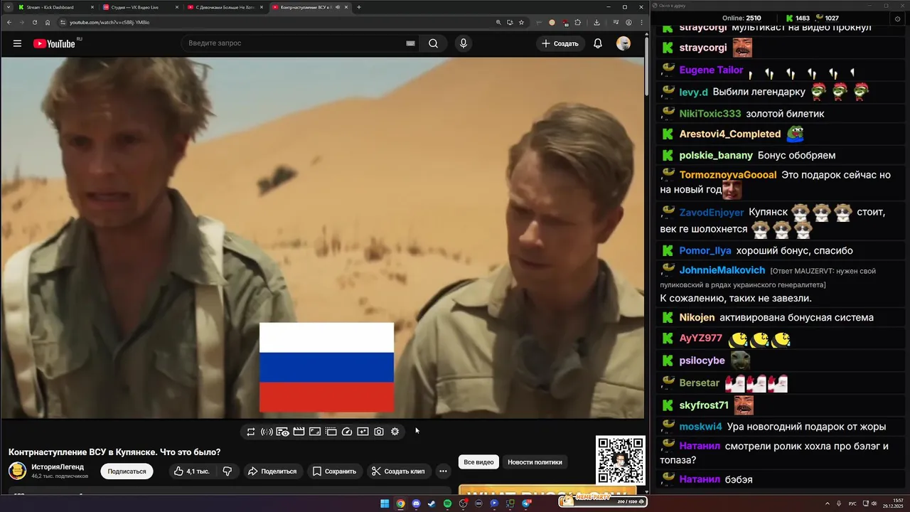Expand system tray hidden icons chevron
The height and width of the screenshot is (512, 910).
point(828,503)
